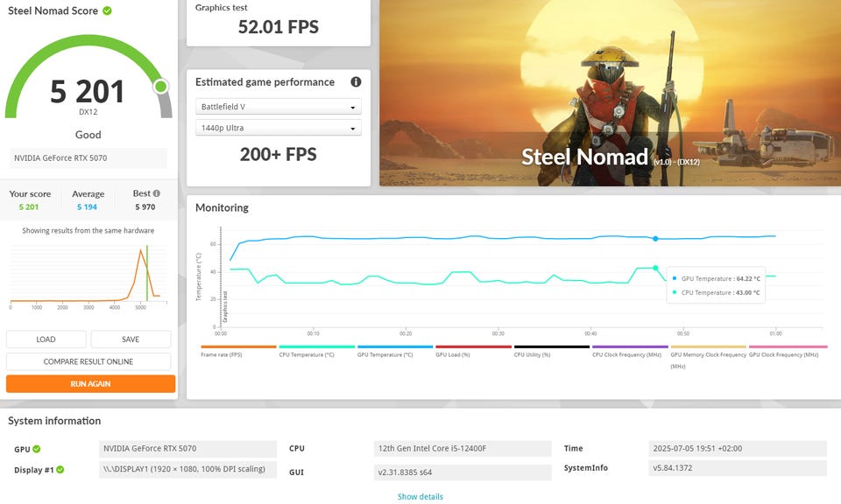
Task: Click the green checkmark beside Steel Nomad Score
Action: click(107, 10)
